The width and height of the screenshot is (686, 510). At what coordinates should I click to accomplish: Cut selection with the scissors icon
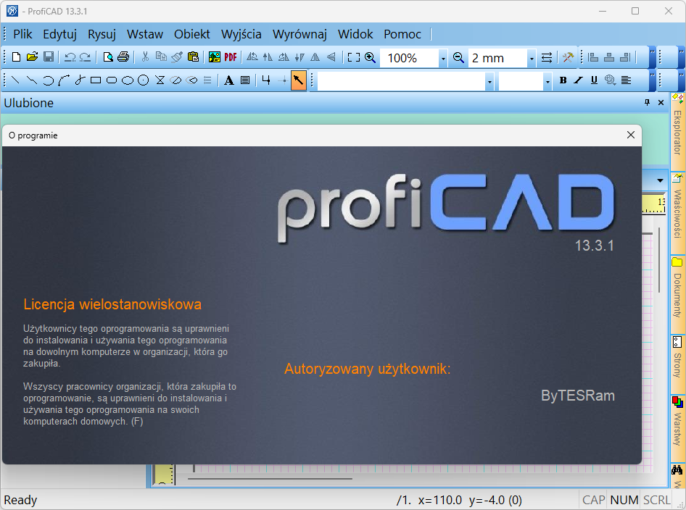[145, 57]
